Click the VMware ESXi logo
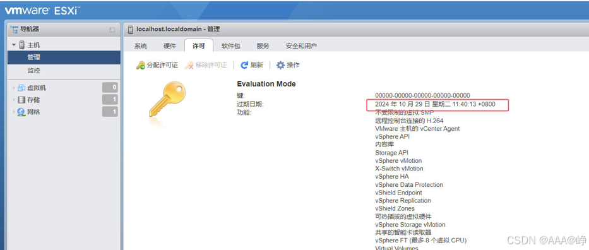This screenshot has height=250, width=589. [42, 10]
